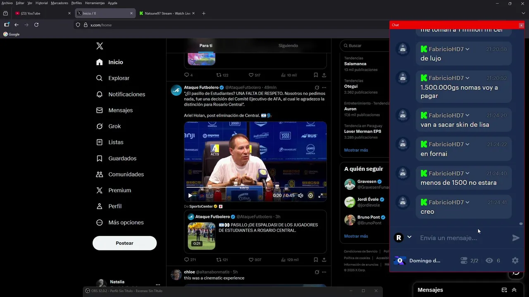Viewport: 529px width, 297px height.
Task: Switch to Siguiendo tab
Action: pyautogui.click(x=288, y=45)
